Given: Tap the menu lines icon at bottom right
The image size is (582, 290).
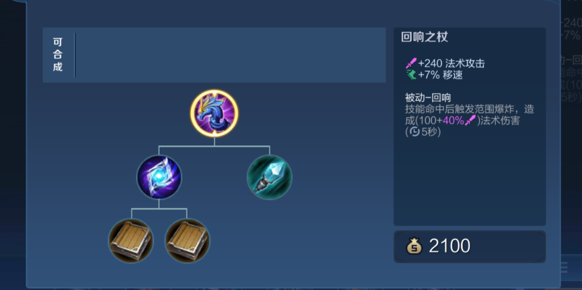Looking at the screenshot, I should pos(563,267).
